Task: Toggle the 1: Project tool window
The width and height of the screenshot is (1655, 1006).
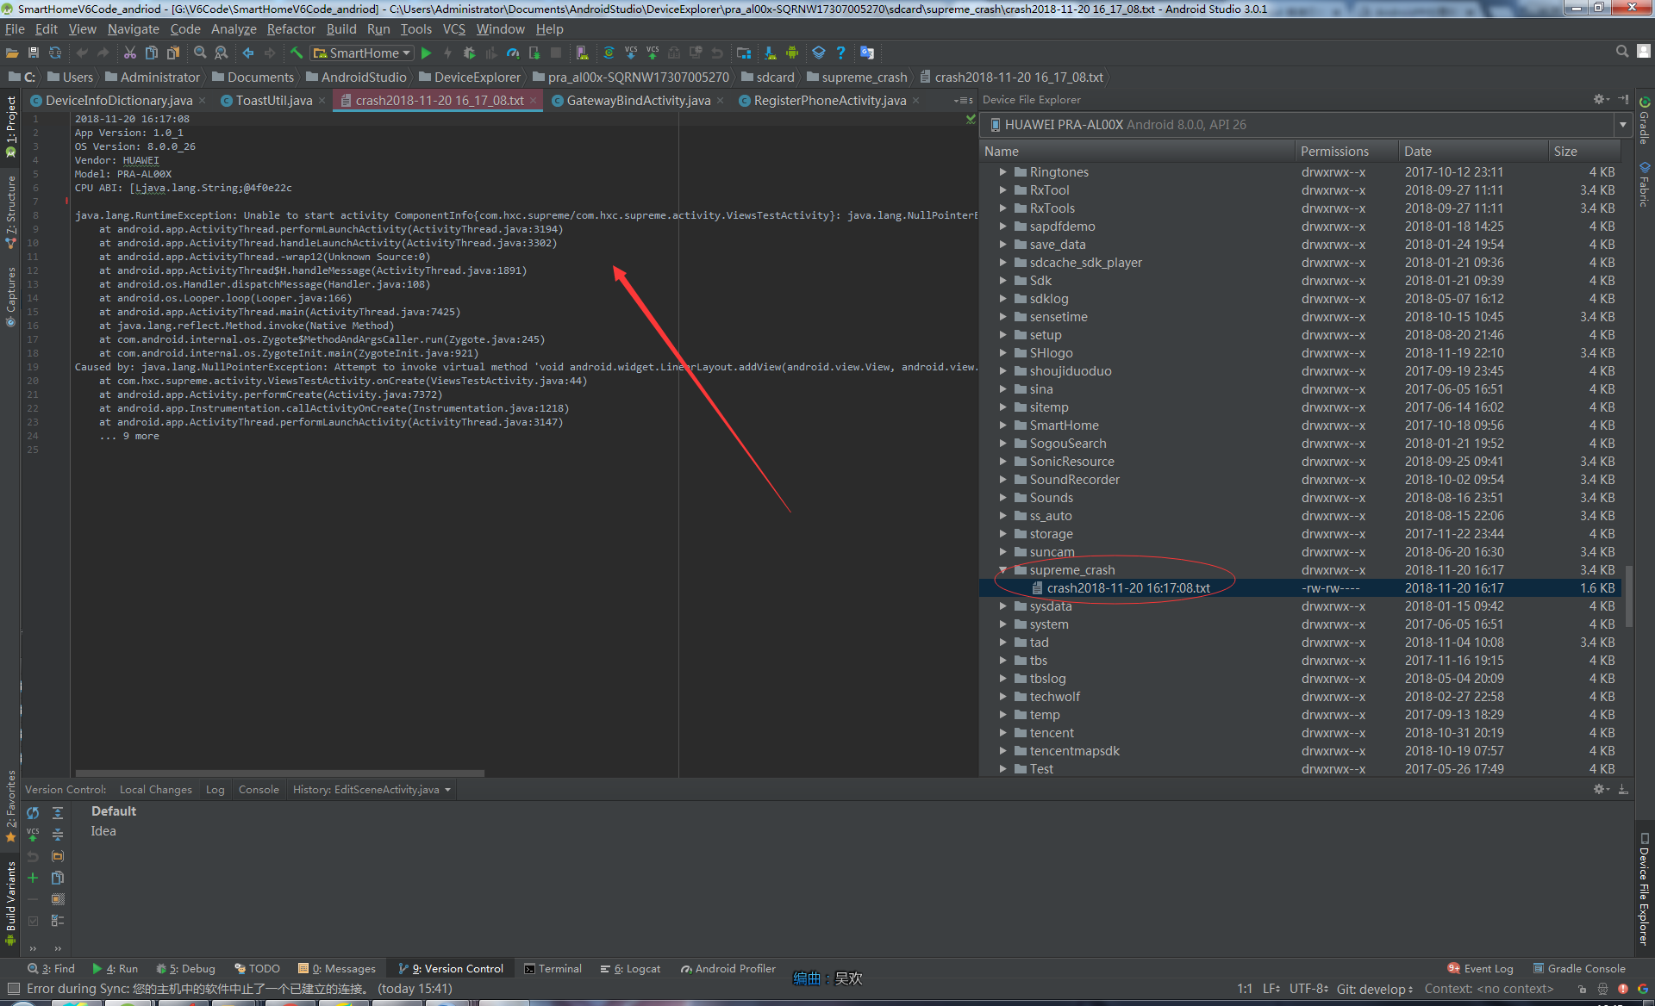Action: click(10, 127)
